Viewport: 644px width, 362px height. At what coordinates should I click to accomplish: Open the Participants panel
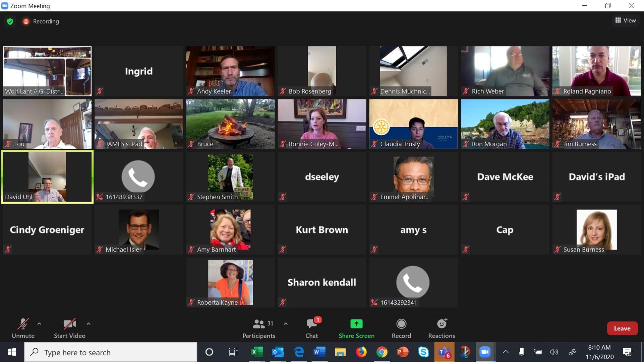point(259,329)
